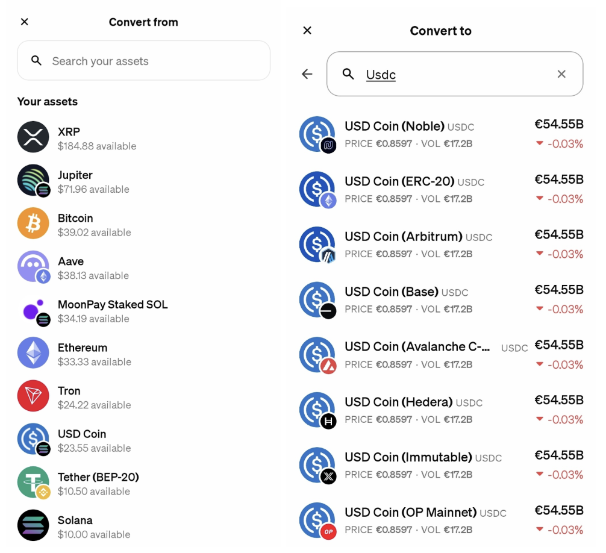606x553 pixels.
Task: Choose the USD Coin (Noble) icon
Action: (x=317, y=134)
